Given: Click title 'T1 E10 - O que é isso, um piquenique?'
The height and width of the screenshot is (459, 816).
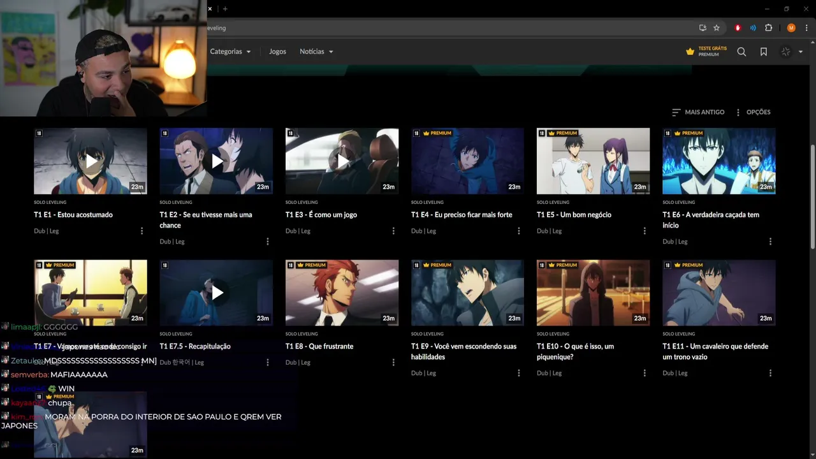Looking at the screenshot, I should 575,351.
